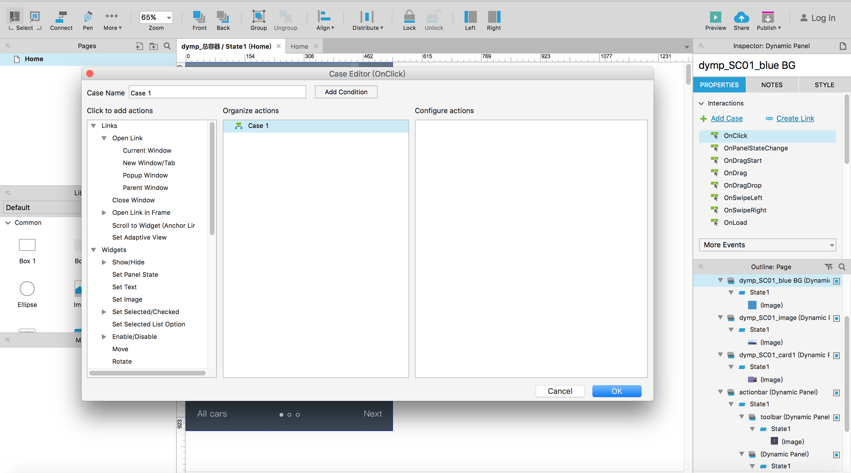Open search icon in Pages panel
This screenshot has height=473, width=851.
coord(167,46)
